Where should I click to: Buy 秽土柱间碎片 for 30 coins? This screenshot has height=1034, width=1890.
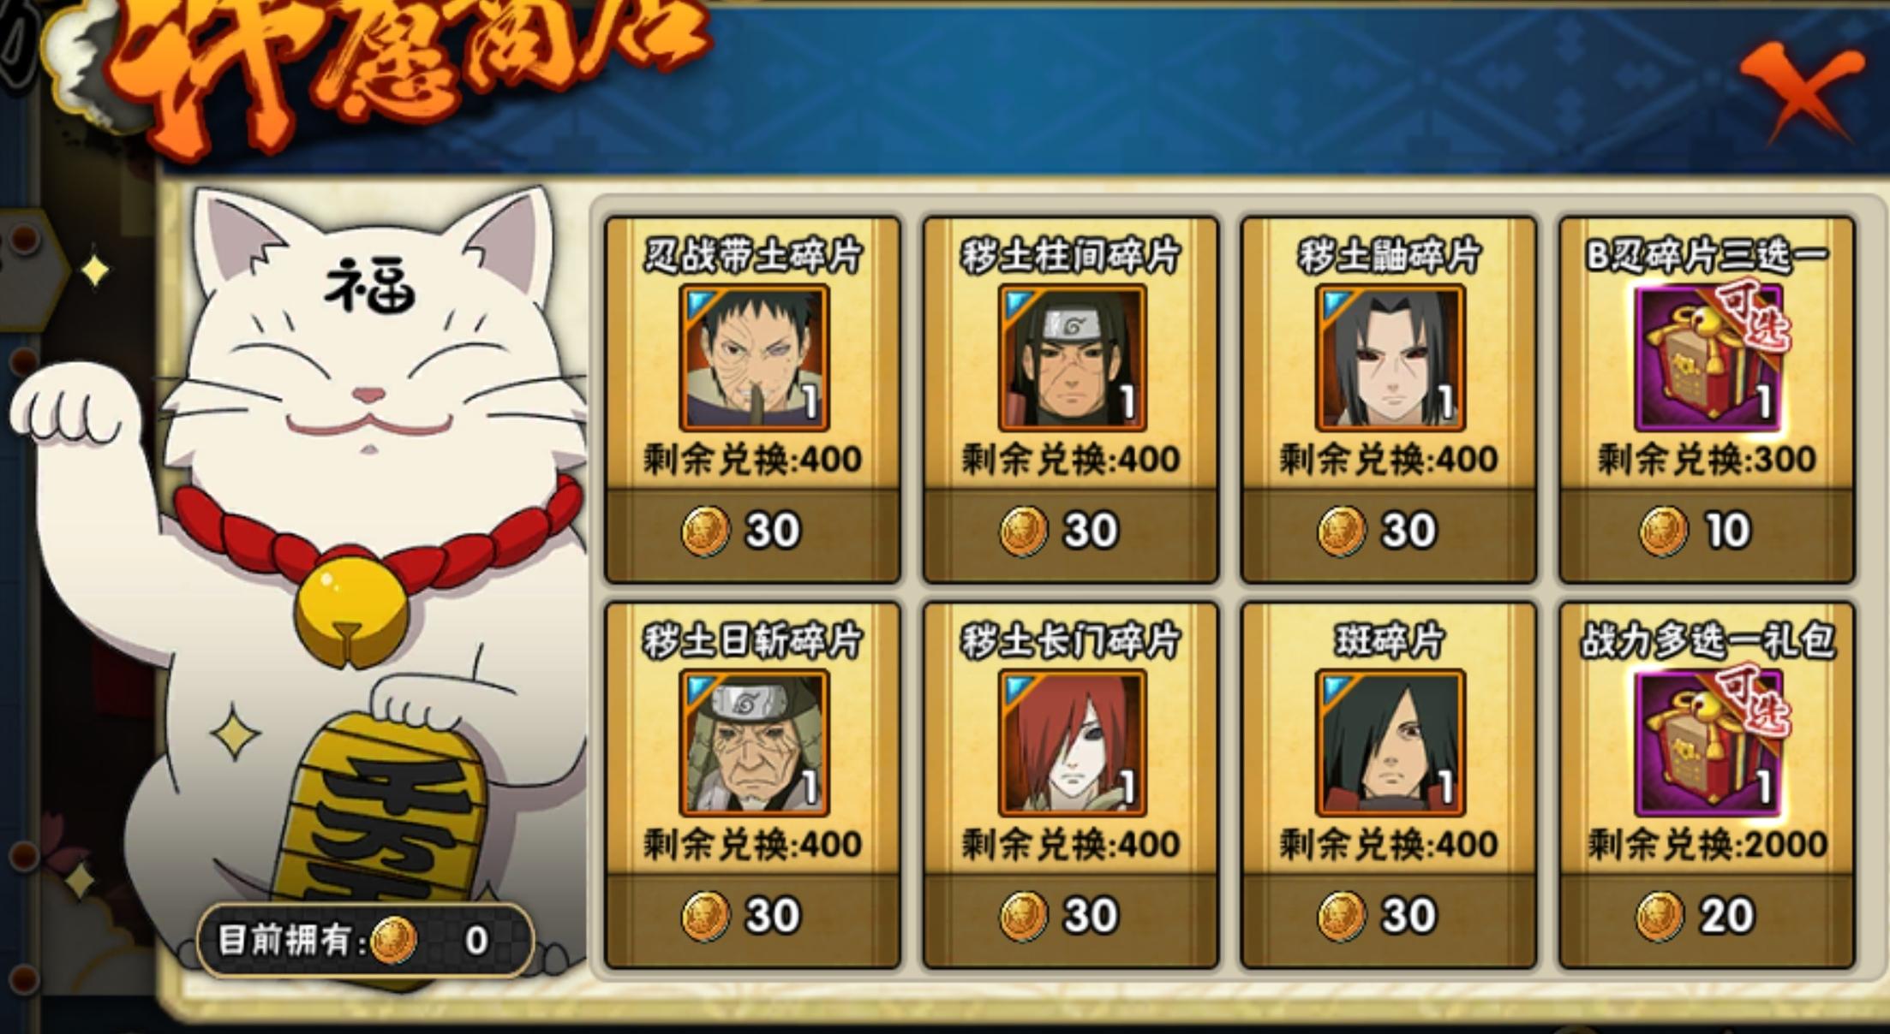1070,532
